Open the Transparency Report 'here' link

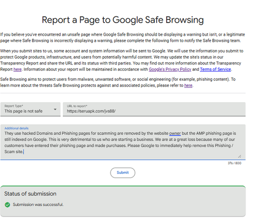(x=17, y=70)
